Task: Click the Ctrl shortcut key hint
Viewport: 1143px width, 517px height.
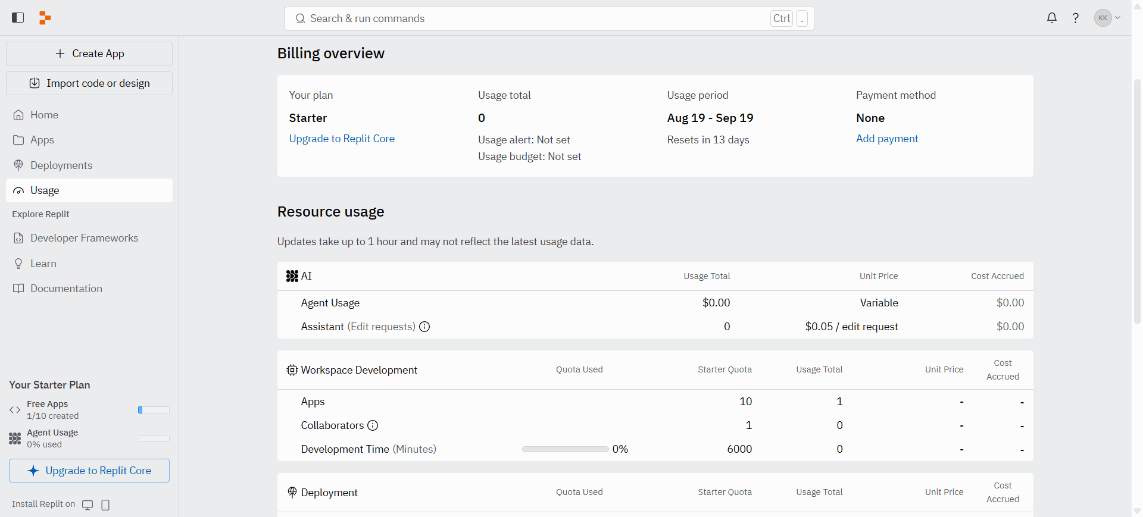Action: point(782,18)
